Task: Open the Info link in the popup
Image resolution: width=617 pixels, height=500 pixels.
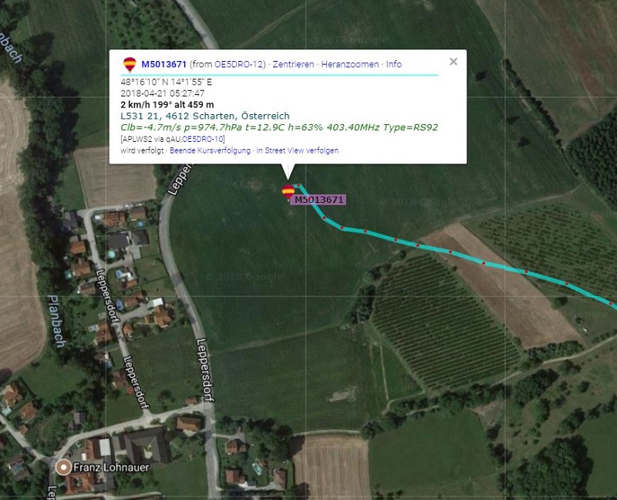Action: tap(393, 64)
